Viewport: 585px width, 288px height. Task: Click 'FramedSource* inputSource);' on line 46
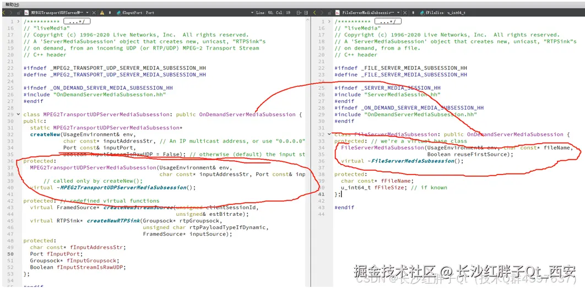pos(188,234)
